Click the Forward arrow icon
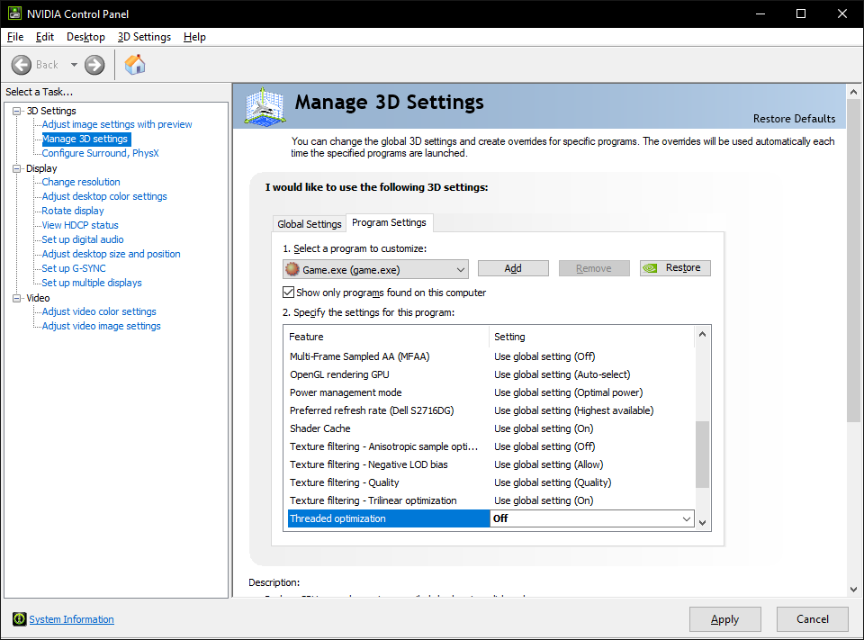The width and height of the screenshot is (864, 640). (94, 65)
